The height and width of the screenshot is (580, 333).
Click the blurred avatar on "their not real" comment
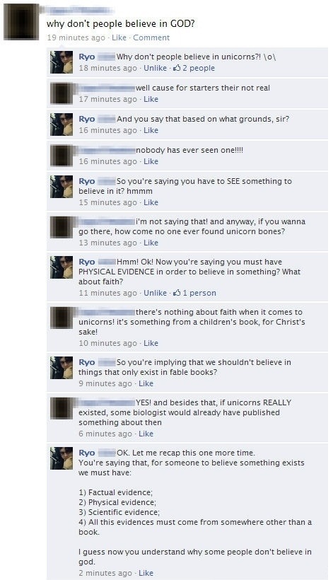pyautogui.click(x=62, y=93)
